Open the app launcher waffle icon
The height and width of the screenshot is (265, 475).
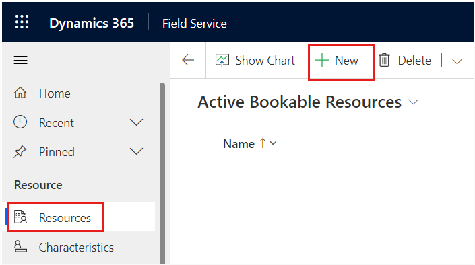point(22,22)
